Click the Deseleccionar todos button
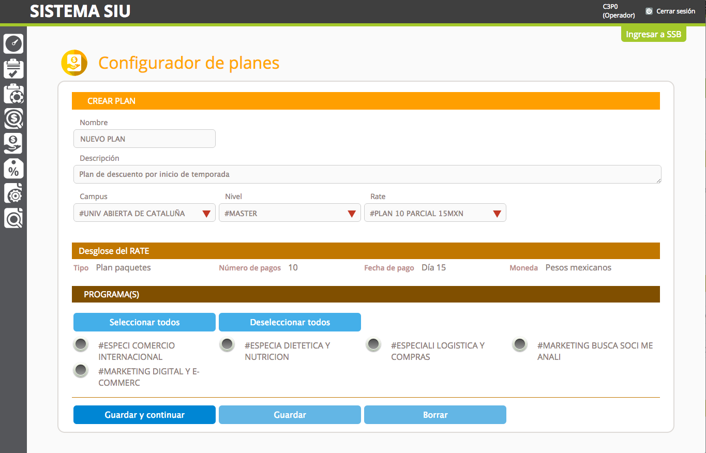 290,322
